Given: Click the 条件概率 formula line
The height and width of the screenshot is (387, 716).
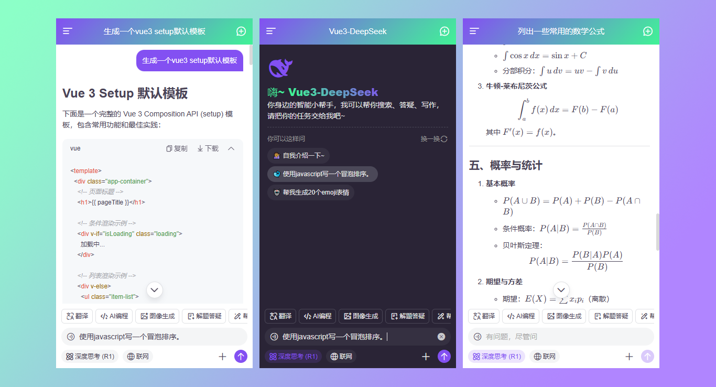Looking at the screenshot, I should tap(555, 229).
